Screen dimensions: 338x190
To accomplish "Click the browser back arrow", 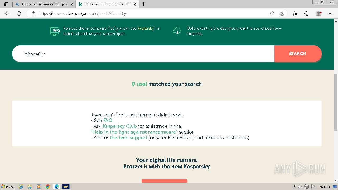I will (7, 13).
